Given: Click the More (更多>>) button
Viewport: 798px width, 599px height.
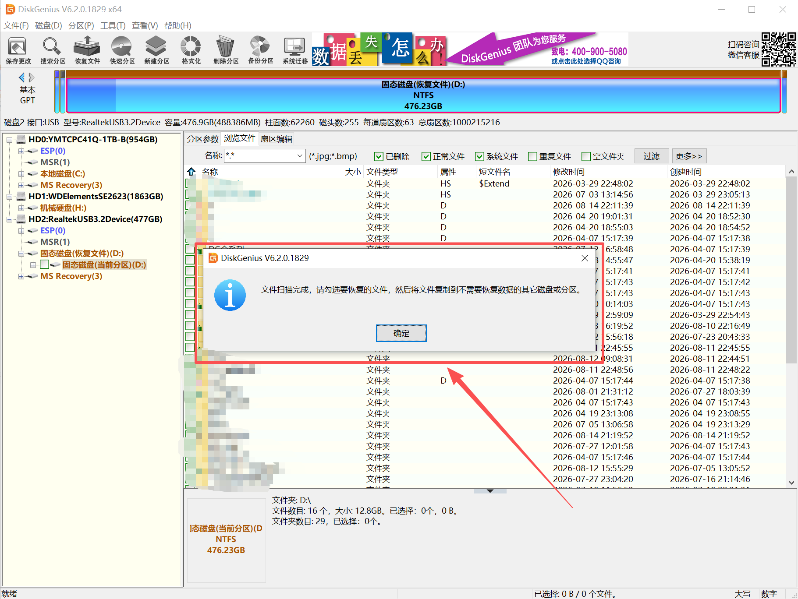Looking at the screenshot, I should tap(689, 156).
